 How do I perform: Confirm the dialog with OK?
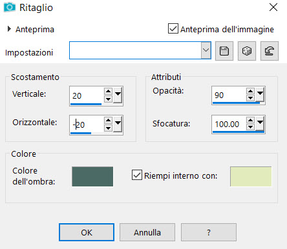[87, 232]
